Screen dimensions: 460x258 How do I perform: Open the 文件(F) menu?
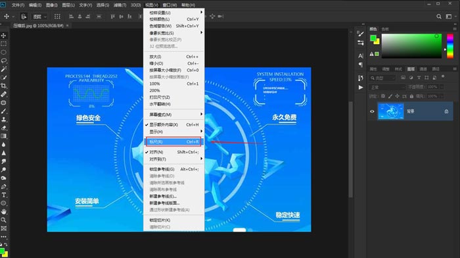(x=18, y=5)
